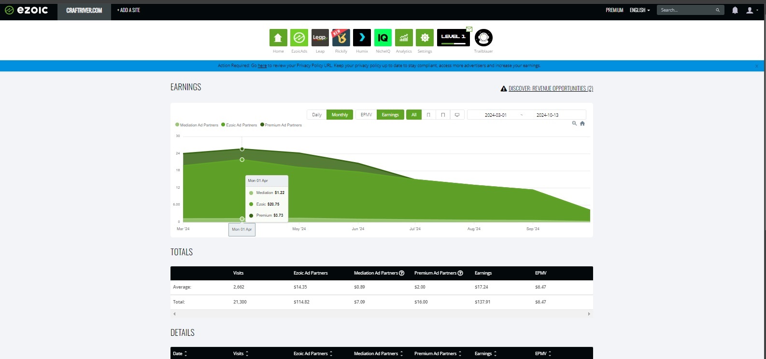766x359 pixels.
Task: Click the Mon 01 Apr axis label
Action: pyautogui.click(x=242, y=230)
